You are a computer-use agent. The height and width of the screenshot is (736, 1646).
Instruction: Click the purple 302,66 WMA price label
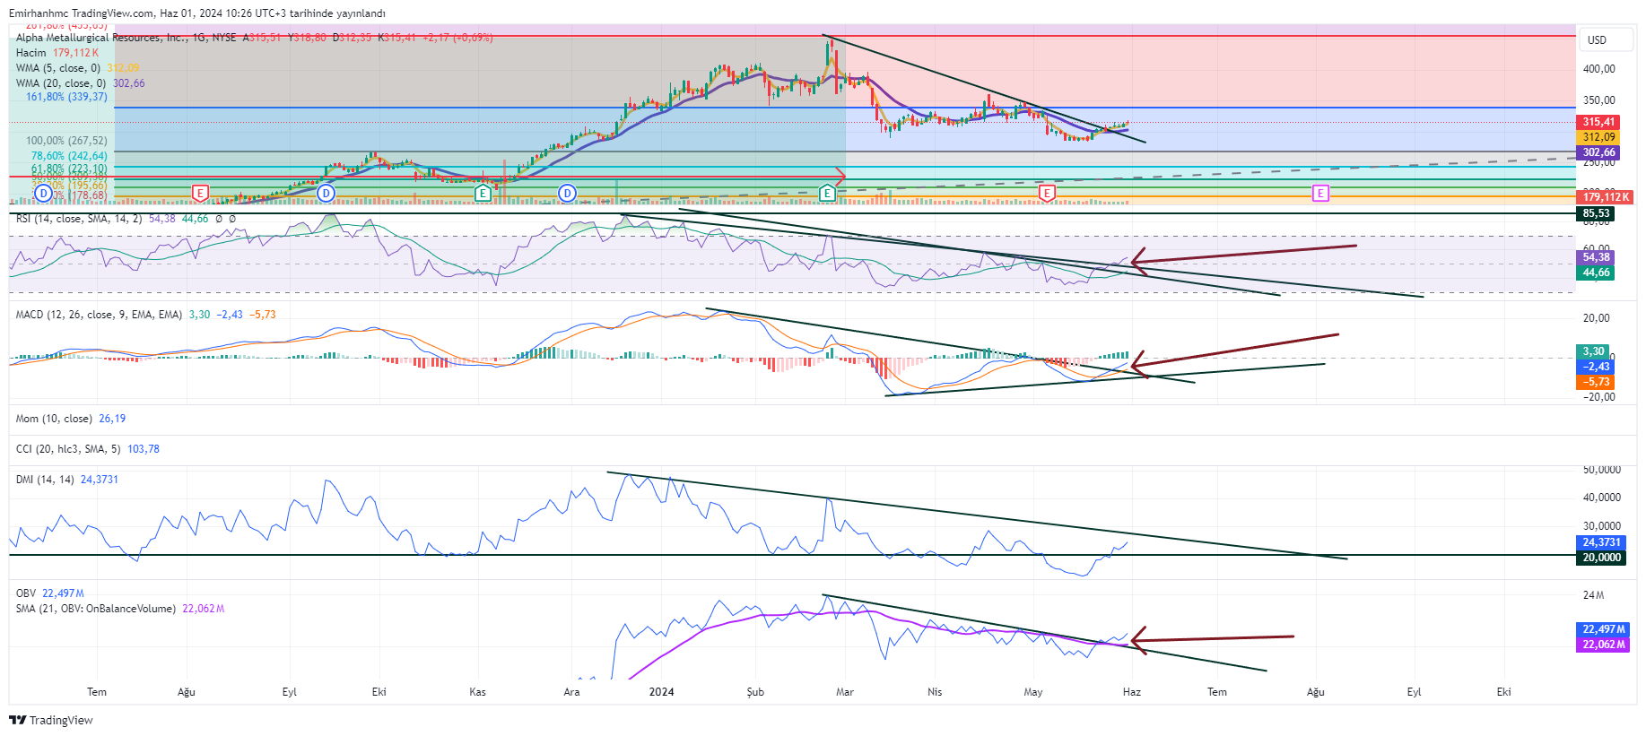1598,152
